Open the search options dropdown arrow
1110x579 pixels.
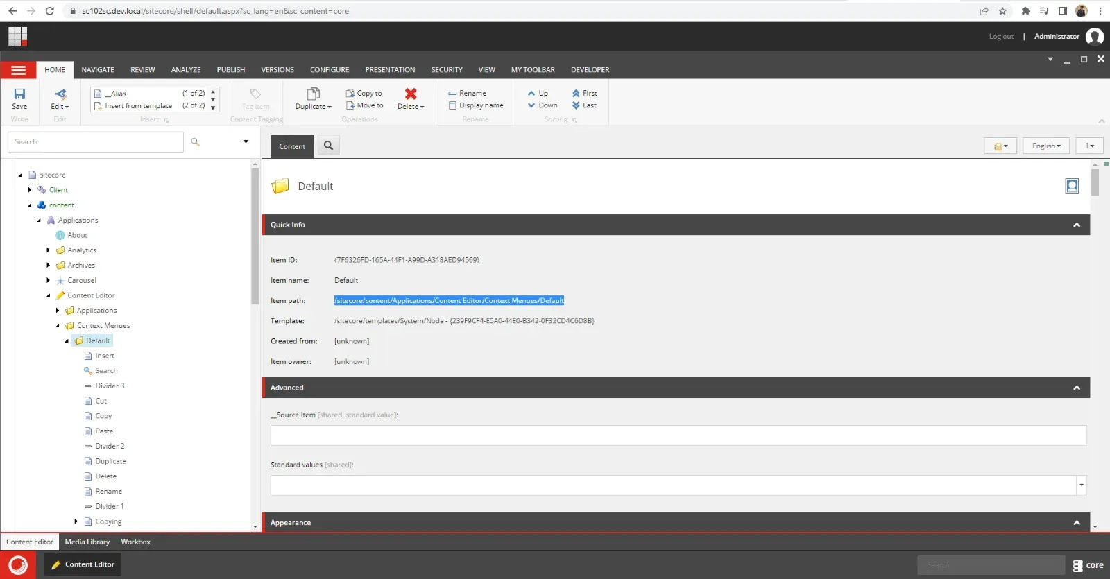(246, 142)
